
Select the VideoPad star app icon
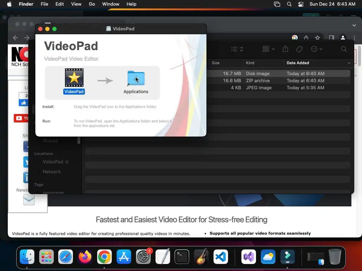point(74,78)
